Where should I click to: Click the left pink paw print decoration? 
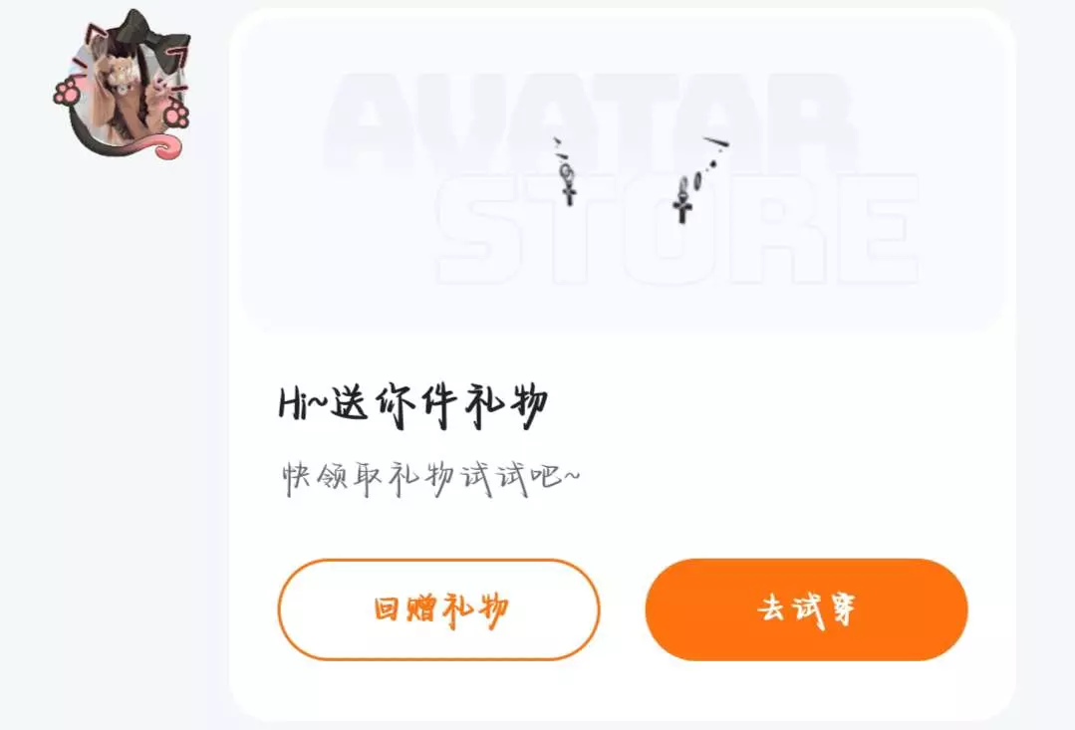[x=67, y=93]
